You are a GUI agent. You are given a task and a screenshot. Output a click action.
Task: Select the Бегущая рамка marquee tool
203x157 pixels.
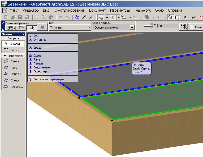[x=13, y=50]
